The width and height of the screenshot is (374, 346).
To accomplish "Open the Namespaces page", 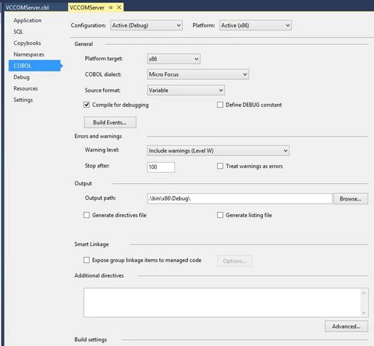I will coord(29,54).
